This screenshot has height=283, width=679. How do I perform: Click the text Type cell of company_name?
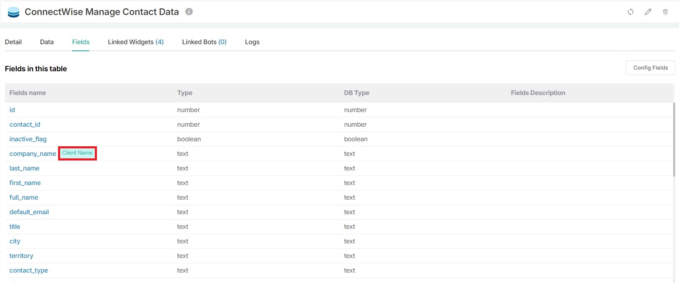(x=183, y=153)
